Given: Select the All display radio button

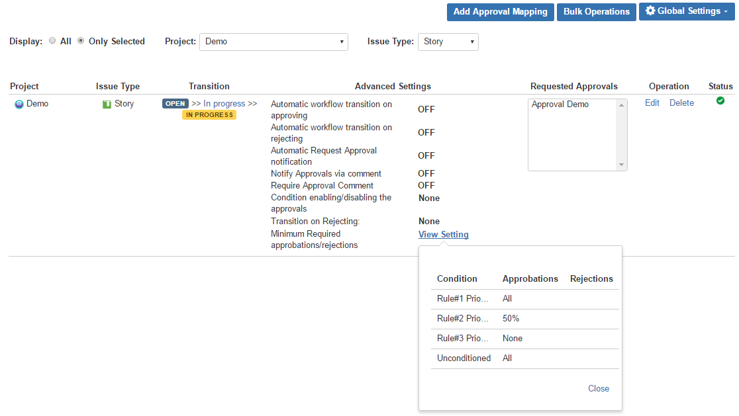Looking at the screenshot, I should click(x=52, y=41).
